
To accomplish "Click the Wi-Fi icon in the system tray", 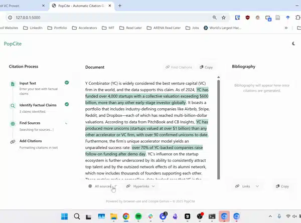I will coord(288,216).
